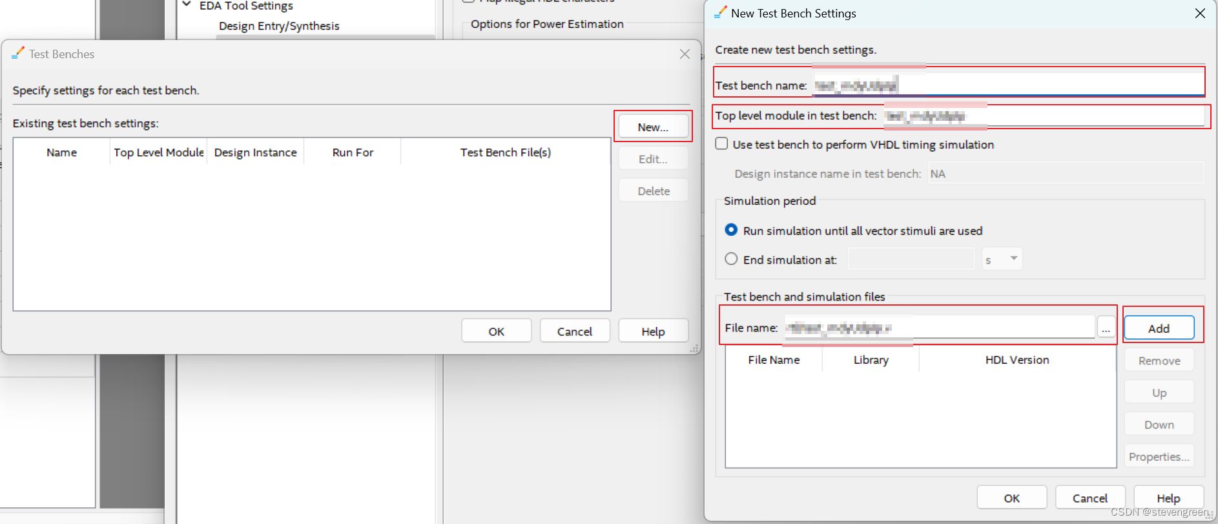The width and height of the screenshot is (1218, 524).
Task: Click Library column header
Action: click(x=871, y=360)
